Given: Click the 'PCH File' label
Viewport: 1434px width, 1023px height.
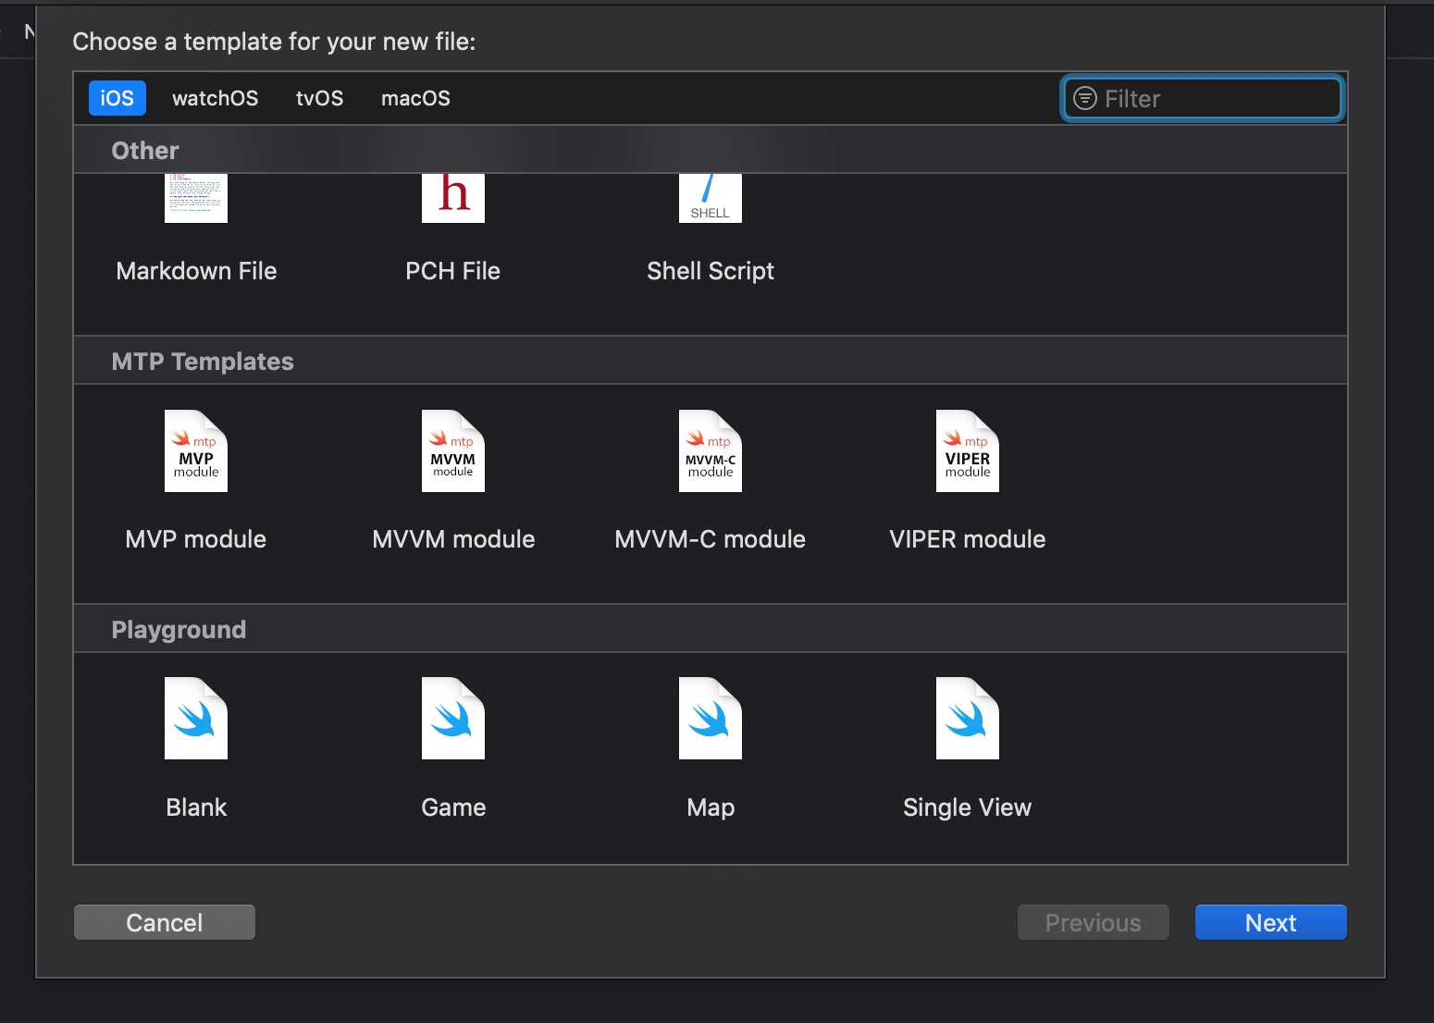Looking at the screenshot, I should coord(453,271).
